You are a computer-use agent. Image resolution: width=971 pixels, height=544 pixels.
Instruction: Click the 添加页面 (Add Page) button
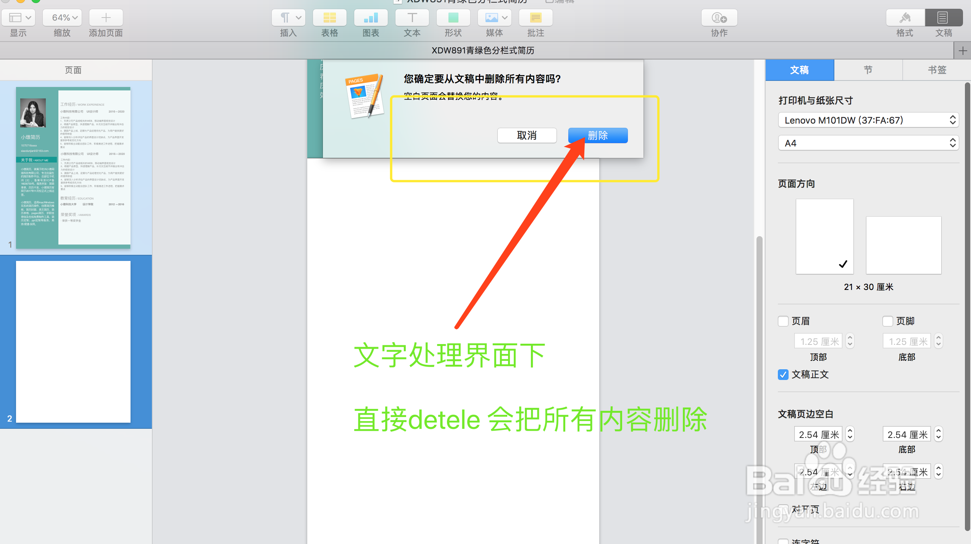[105, 18]
